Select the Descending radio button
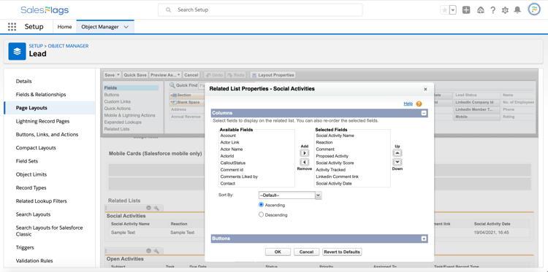This screenshot has width=548, height=272. coord(261,214)
